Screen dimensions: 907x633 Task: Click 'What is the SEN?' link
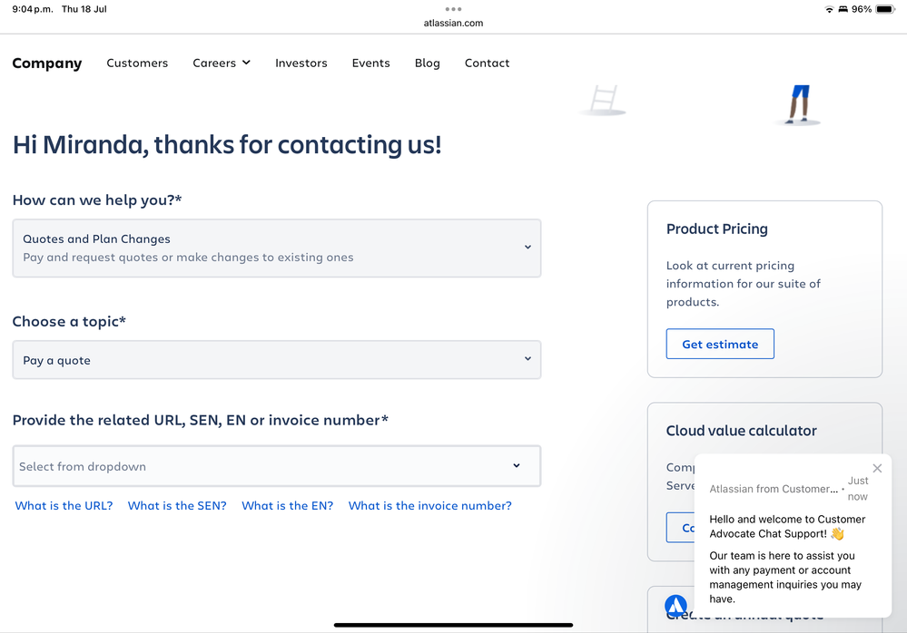pyautogui.click(x=177, y=505)
